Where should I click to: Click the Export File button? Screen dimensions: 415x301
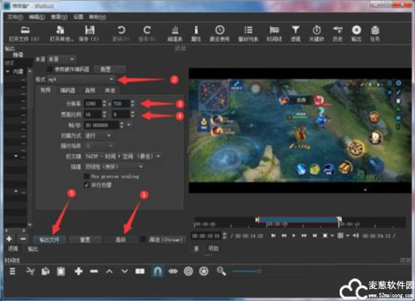49,239
